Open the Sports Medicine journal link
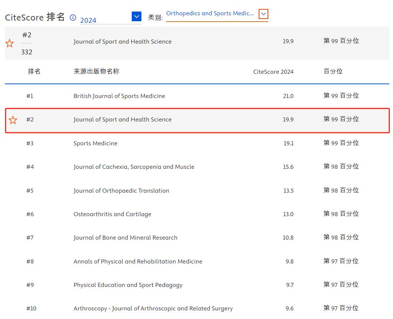 [x=95, y=143]
